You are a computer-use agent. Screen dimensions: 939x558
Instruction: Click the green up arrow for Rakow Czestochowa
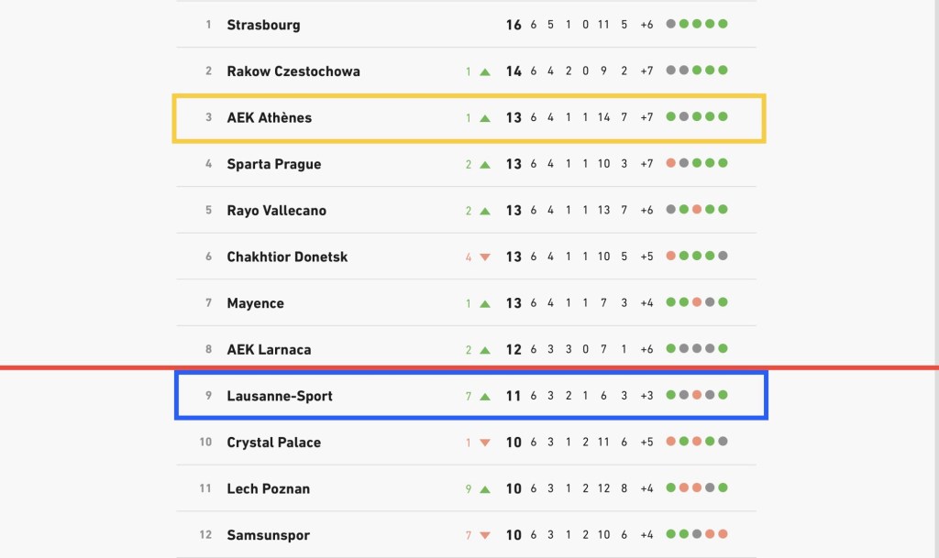pos(485,71)
